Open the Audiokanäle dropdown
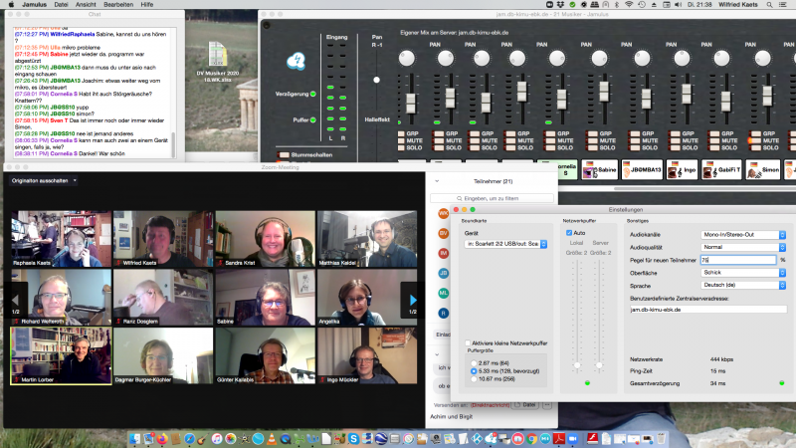796x448 pixels. [x=743, y=234]
